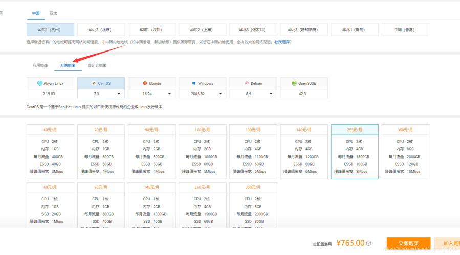Select region 华东1 (杭州)
This screenshot has height=255, width=460.
[x=50, y=30]
